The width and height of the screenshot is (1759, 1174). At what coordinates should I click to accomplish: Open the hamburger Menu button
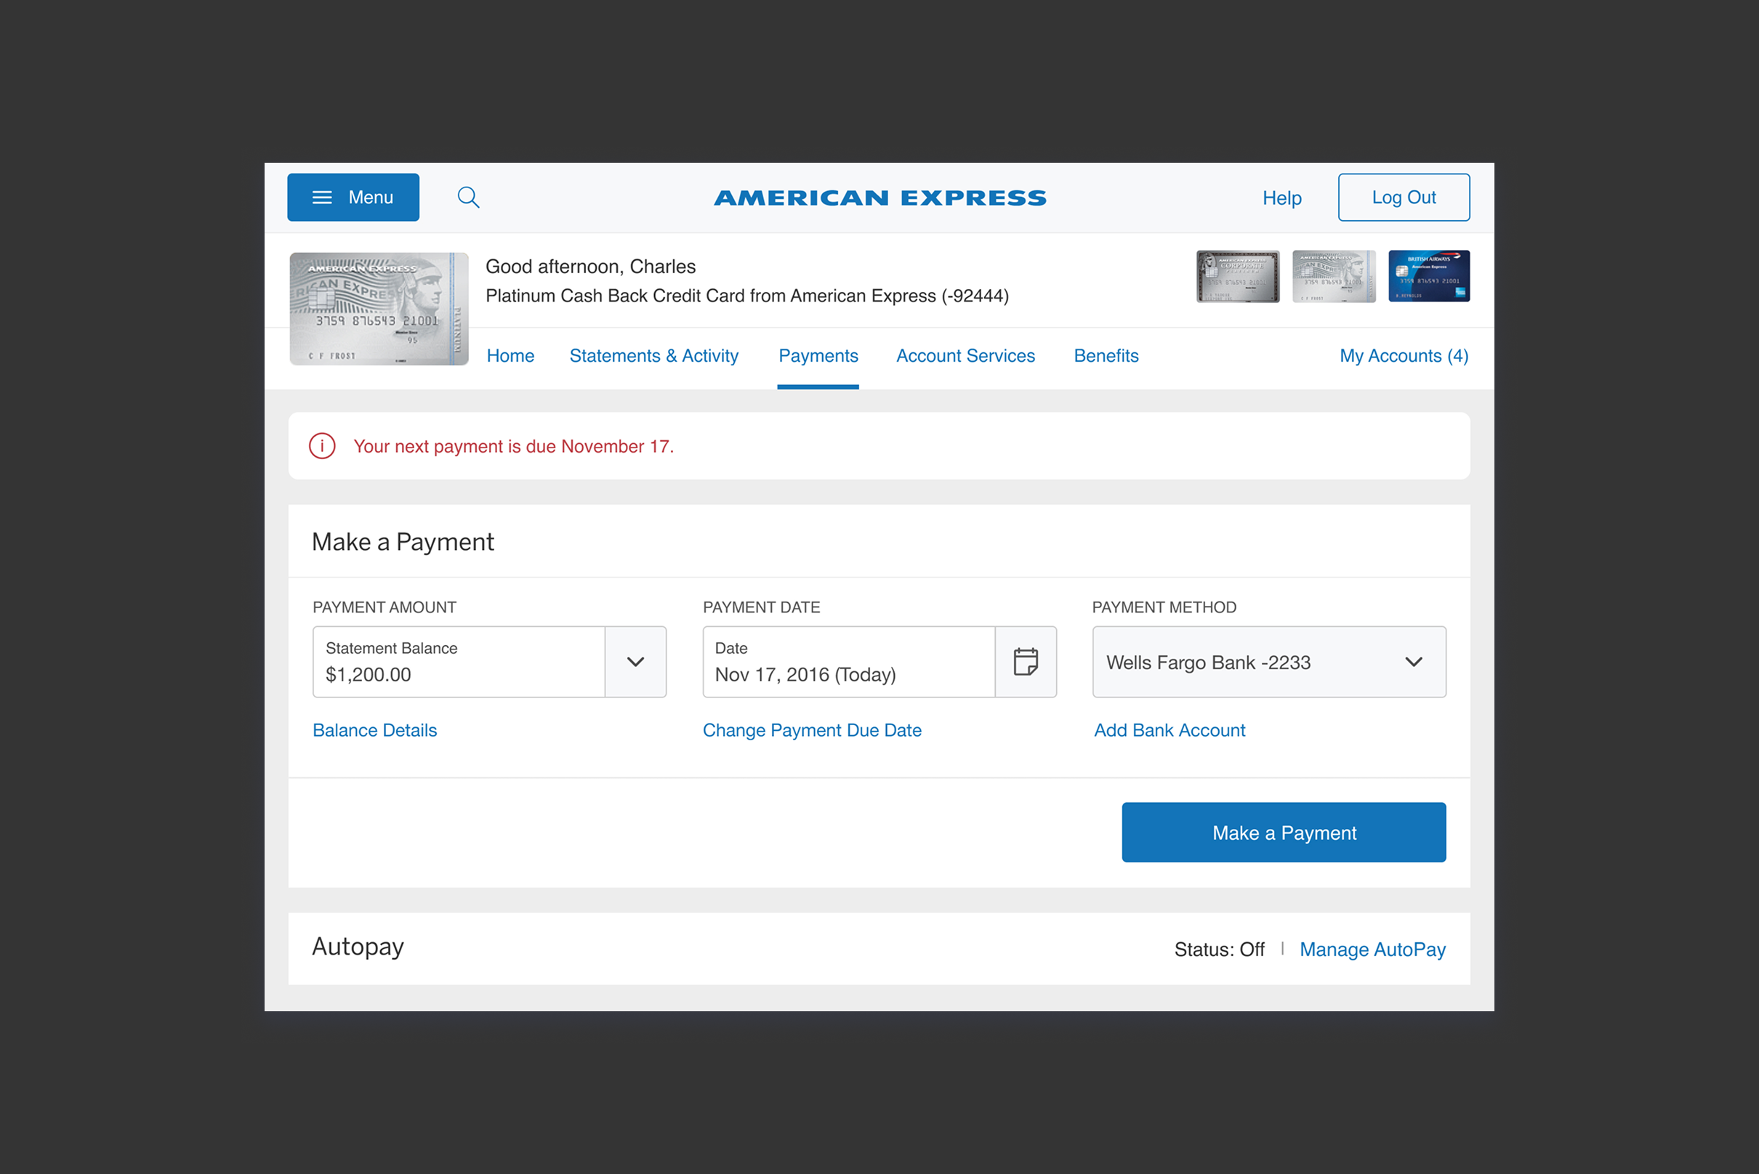(x=353, y=198)
